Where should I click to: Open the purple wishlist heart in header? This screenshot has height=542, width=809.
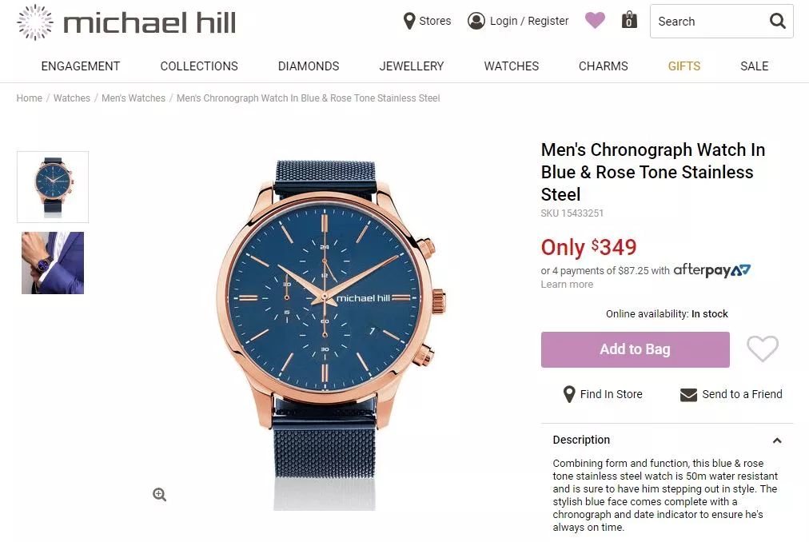coord(595,21)
